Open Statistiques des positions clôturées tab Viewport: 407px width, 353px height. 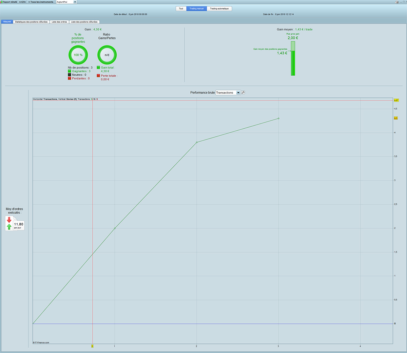click(x=31, y=22)
